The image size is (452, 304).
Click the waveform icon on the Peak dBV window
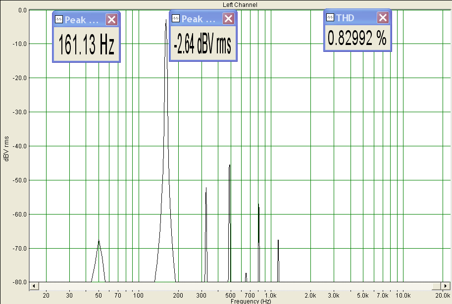point(176,18)
